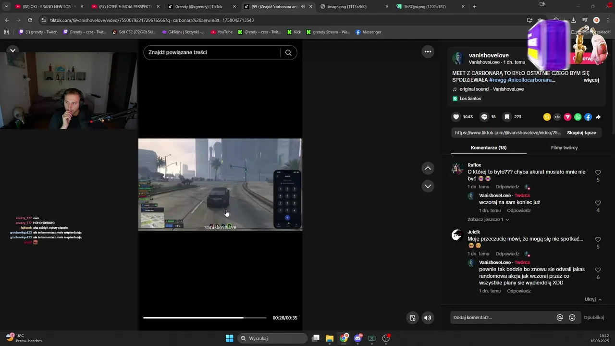This screenshot has width=615, height=346.
Task: Close the video viewer
Action: (13, 50)
